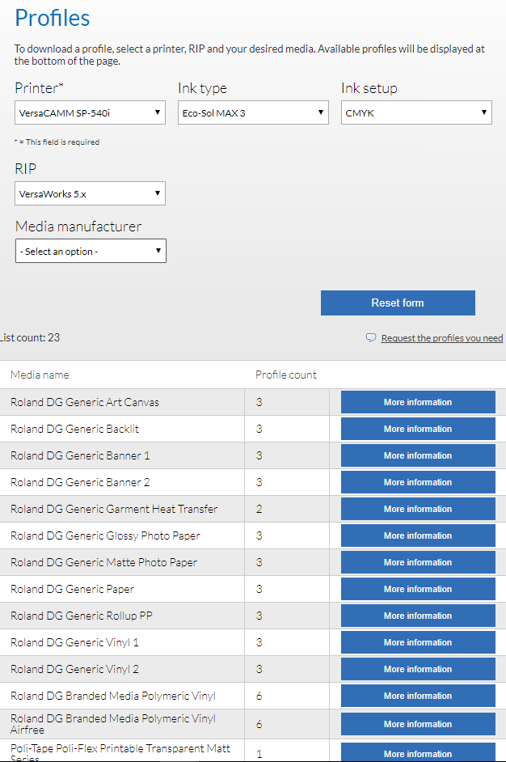The height and width of the screenshot is (762, 506).
Task: Select the Roland DG Generic Banner 2 name
Action: (80, 482)
